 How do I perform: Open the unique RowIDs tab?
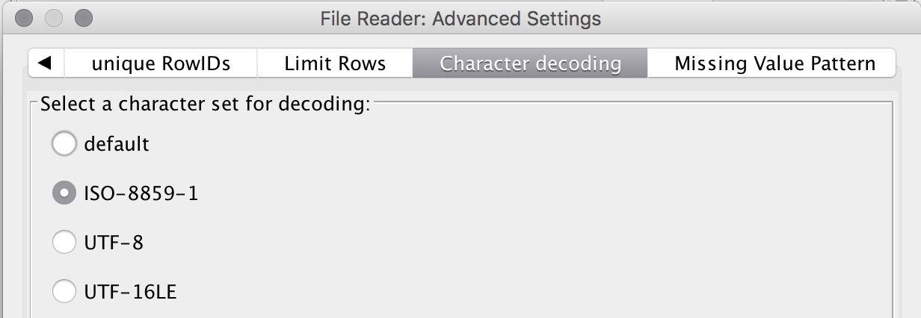161,63
